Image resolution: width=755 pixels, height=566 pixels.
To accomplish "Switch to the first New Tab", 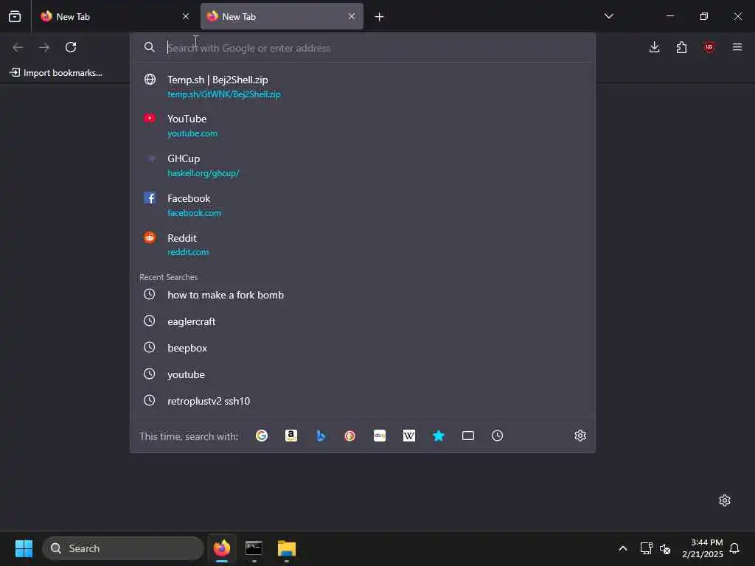I will (x=115, y=16).
